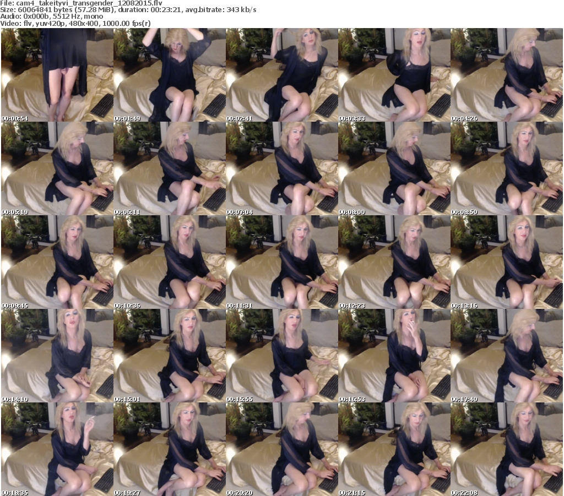Pick the frame marked 00:03:33

(394, 75)
